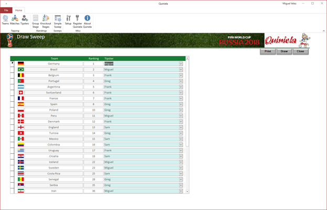The image size is (327, 210).
Task: Click the Belgium flag icon
Action: 20,75
